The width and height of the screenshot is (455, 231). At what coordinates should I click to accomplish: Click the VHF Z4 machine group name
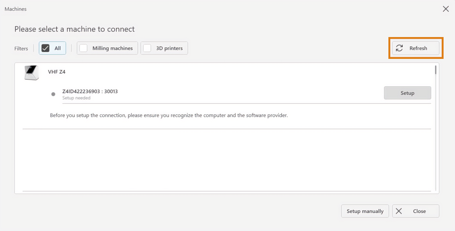[57, 72]
